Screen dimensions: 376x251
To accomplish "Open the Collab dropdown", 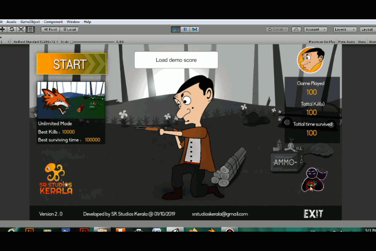I will pyautogui.click(x=277, y=29).
